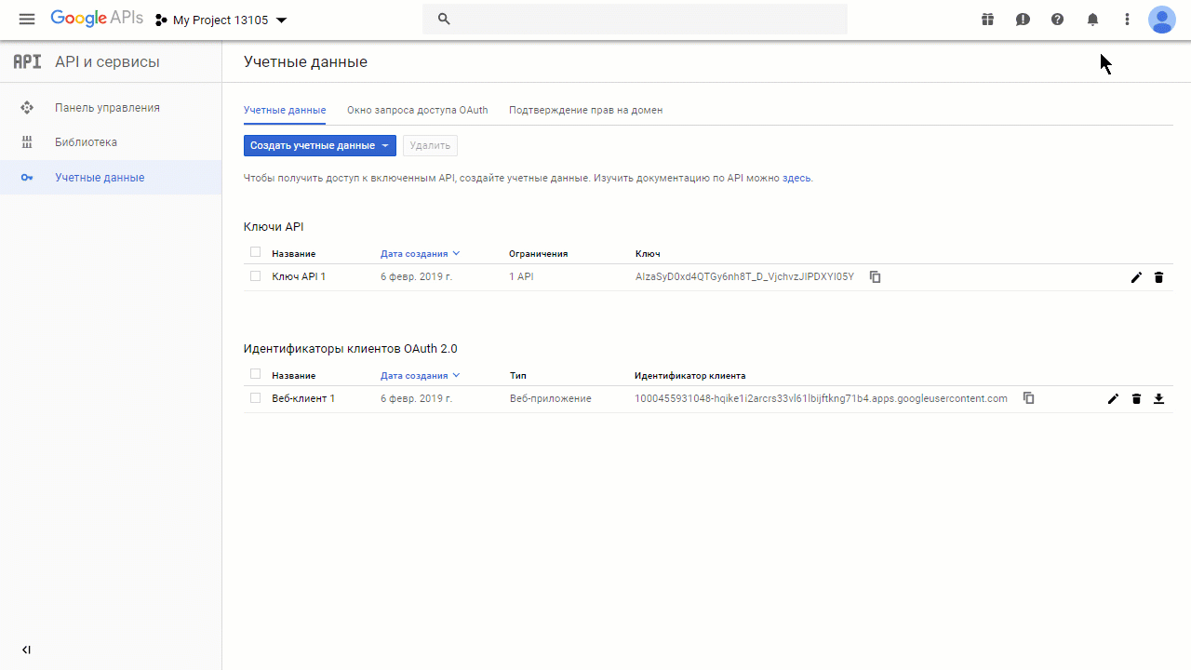Focus the top search field

pos(635,20)
